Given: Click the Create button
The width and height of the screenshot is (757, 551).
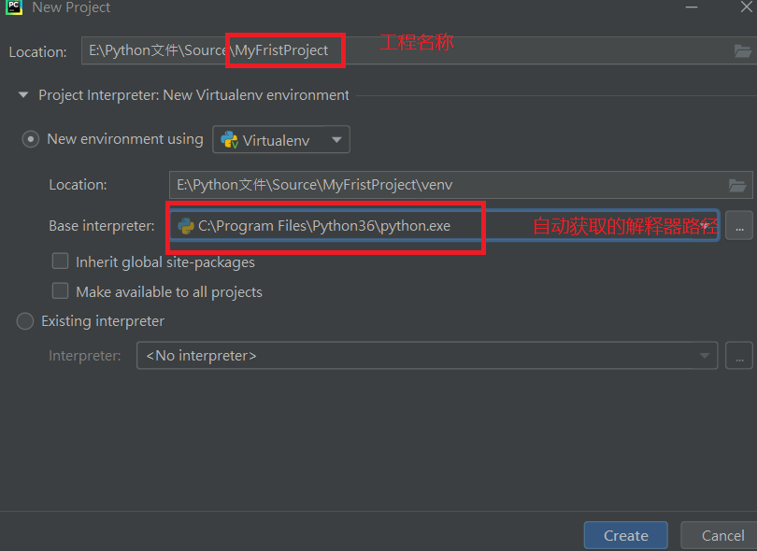Looking at the screenshot, I should tap(625, 535).
